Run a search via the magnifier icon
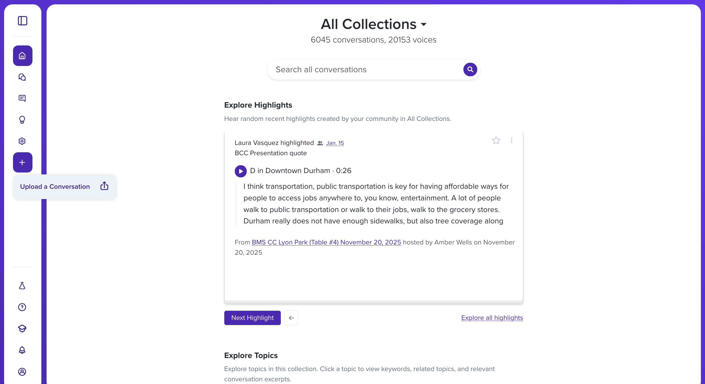This screenshot has height=384, width=705. (470, 69)
